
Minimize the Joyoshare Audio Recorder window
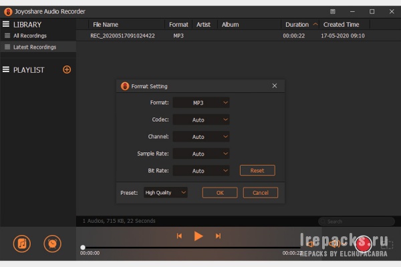click(x=352, y=11)
